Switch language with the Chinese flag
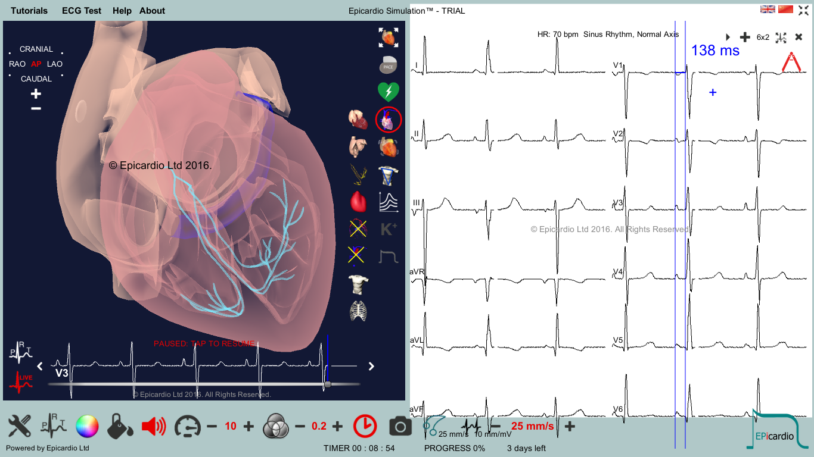 click(x=785, y=10)
